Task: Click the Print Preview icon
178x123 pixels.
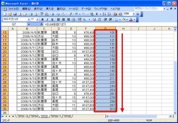Action: (x=36, y=14)
